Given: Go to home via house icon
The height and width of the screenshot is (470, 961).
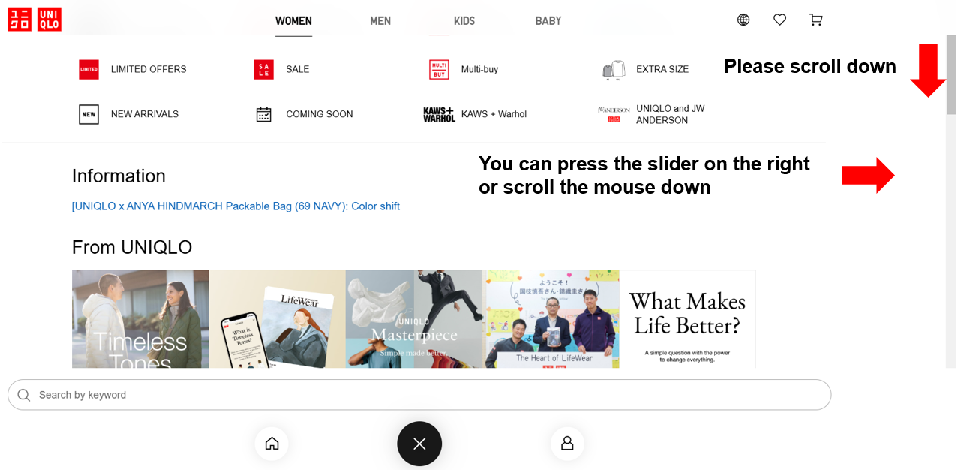Looking at the screenshot, I should 272,444.
